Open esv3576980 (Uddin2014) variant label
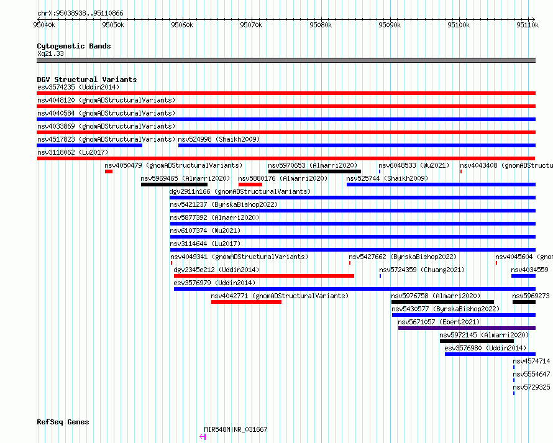 click(485, 348)
